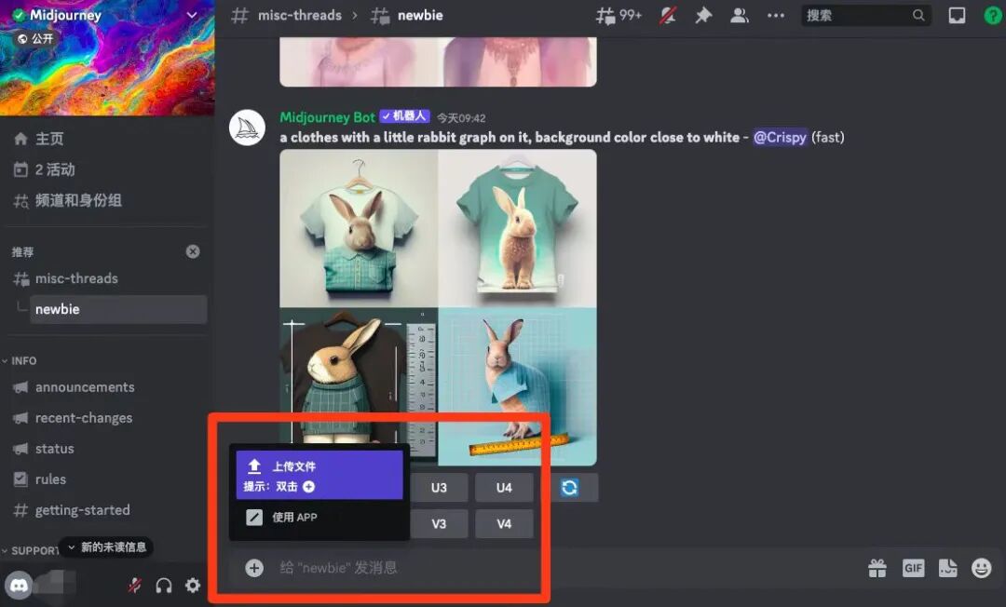Open the inbox icon in header
Viewport: 1006px width, 607px height.
[957, 16]
